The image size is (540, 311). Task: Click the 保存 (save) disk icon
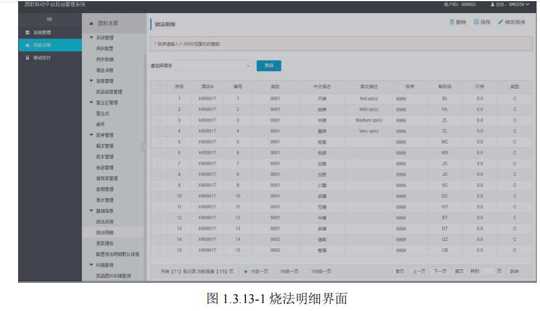click(476, 22)
